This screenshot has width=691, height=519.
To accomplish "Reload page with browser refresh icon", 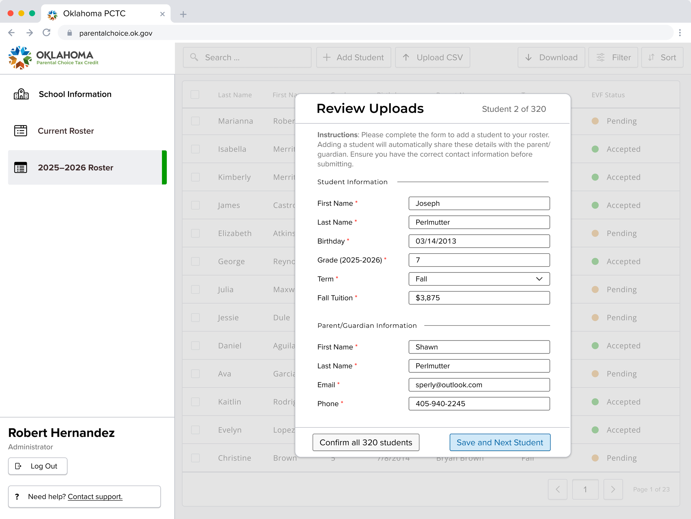I will (x=46, y=33).
